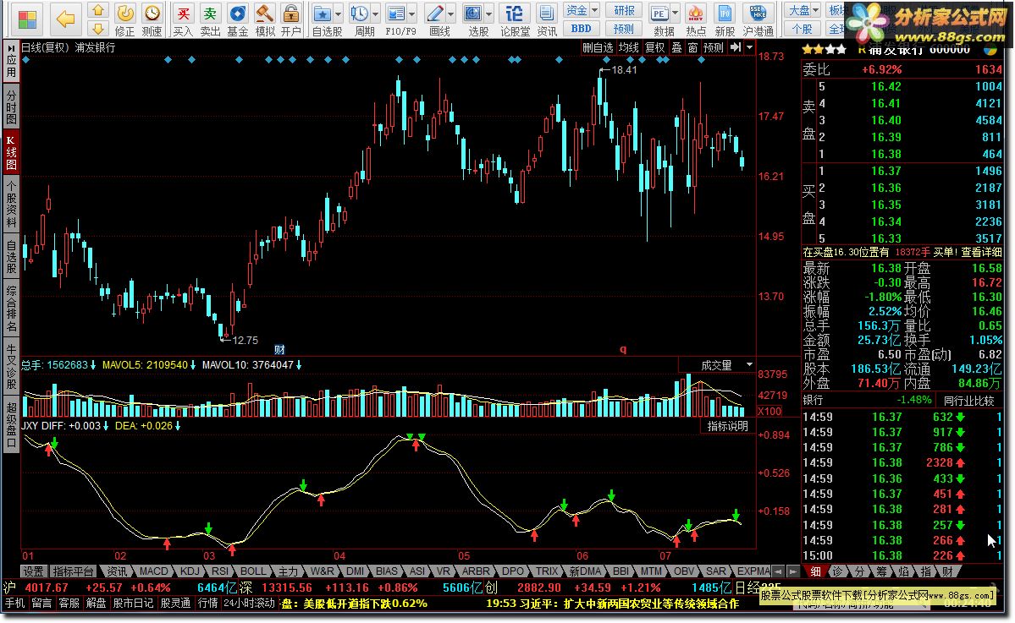Open the 新股 IPO icon

725,19
